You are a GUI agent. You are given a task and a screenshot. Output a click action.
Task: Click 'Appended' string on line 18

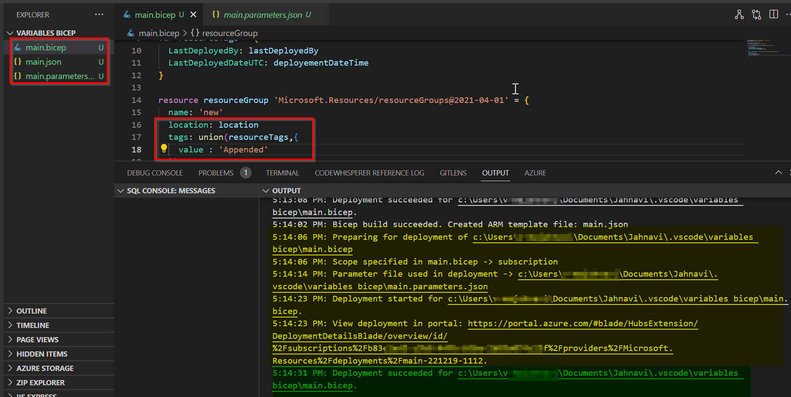243,149
